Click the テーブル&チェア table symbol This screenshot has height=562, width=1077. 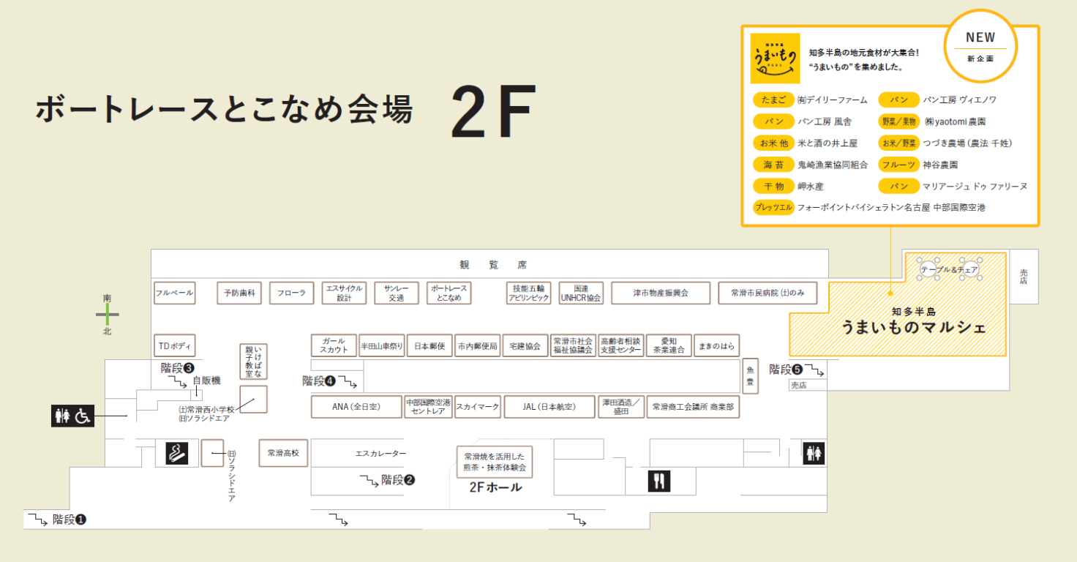949,270
